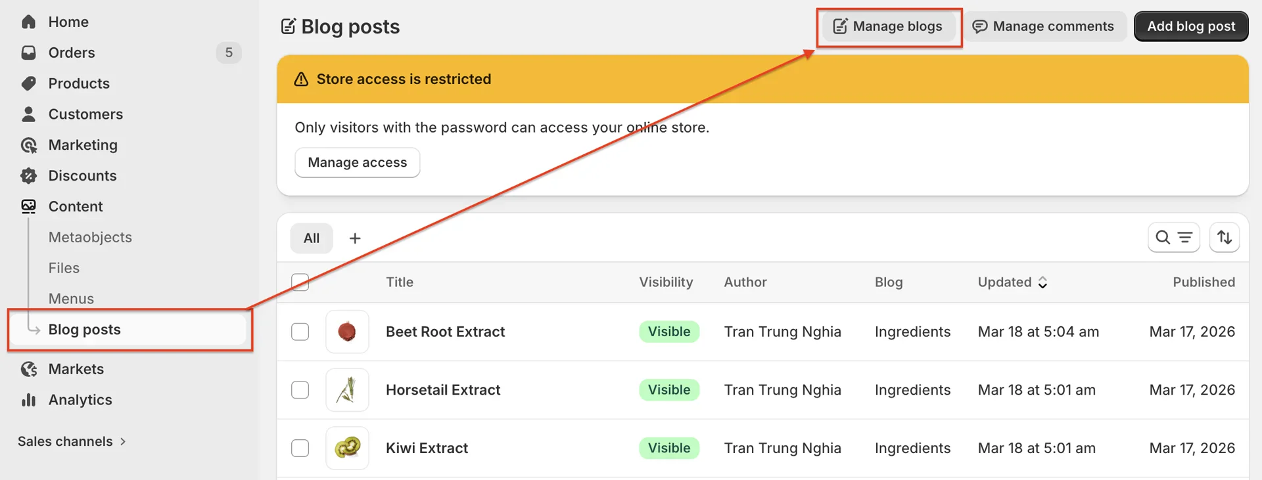Open the Beet Root Extract thumbnail

point(347,332)
